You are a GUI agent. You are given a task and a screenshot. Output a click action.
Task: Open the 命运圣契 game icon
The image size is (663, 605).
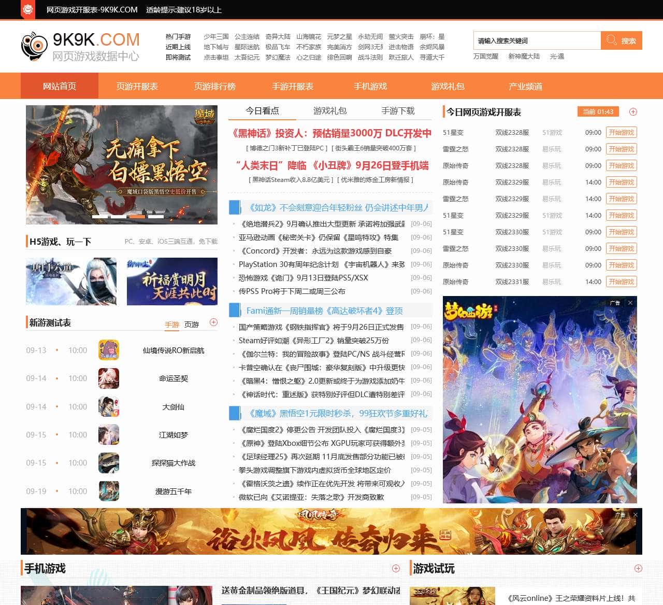(x=109, y=378)
